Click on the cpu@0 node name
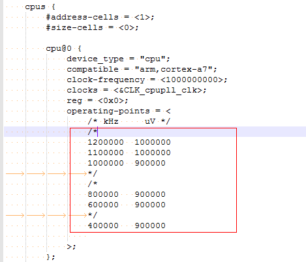306x262 pixels. click(x=59, y=48)
